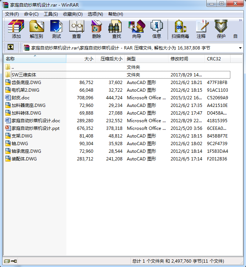Click the status bar key password icon
Viewport: 246px width, 267px height.
point(14,261)
